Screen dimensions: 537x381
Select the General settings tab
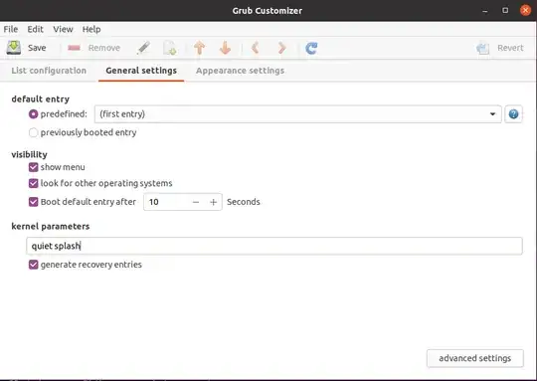(141, 71)
